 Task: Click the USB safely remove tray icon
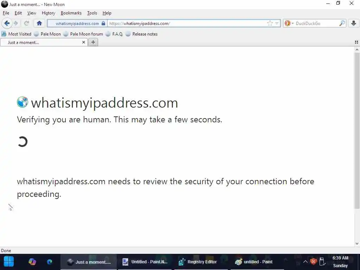(x=322, y=262)
